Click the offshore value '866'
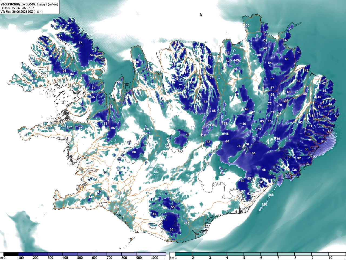The width and height of the screenshot is (346, 260). (x=271, y=195)
